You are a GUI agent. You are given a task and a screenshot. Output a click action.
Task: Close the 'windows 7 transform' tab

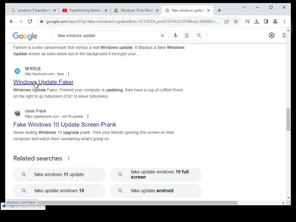tap(55, 10)
